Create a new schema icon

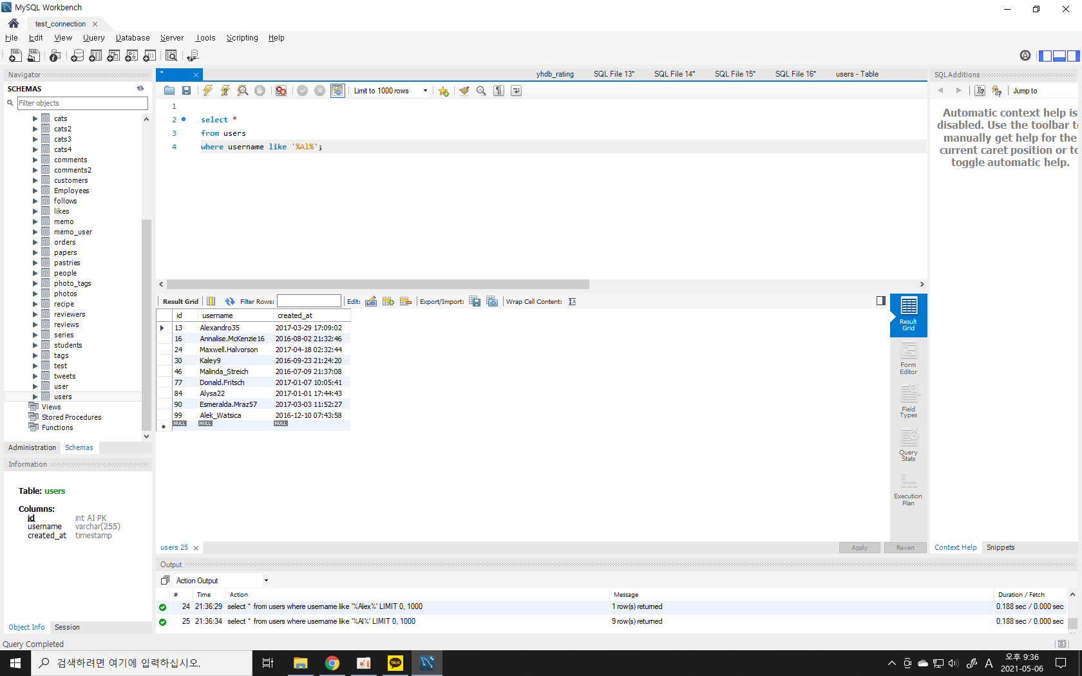pyautogui.click(x=77, y=55)
